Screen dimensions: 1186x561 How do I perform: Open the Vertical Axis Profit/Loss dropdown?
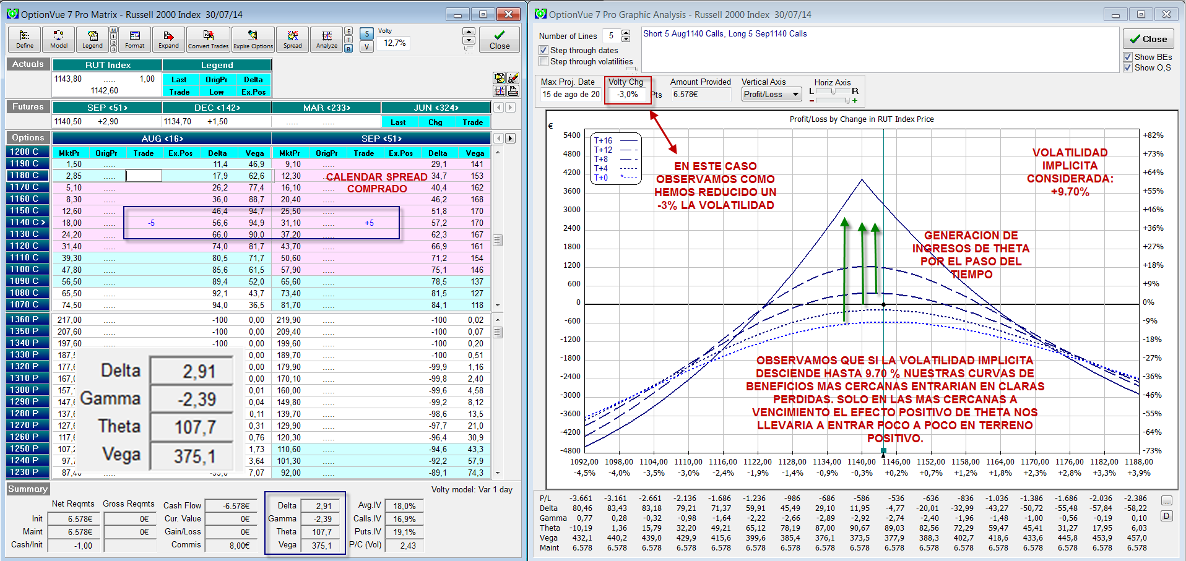[771, 94]
